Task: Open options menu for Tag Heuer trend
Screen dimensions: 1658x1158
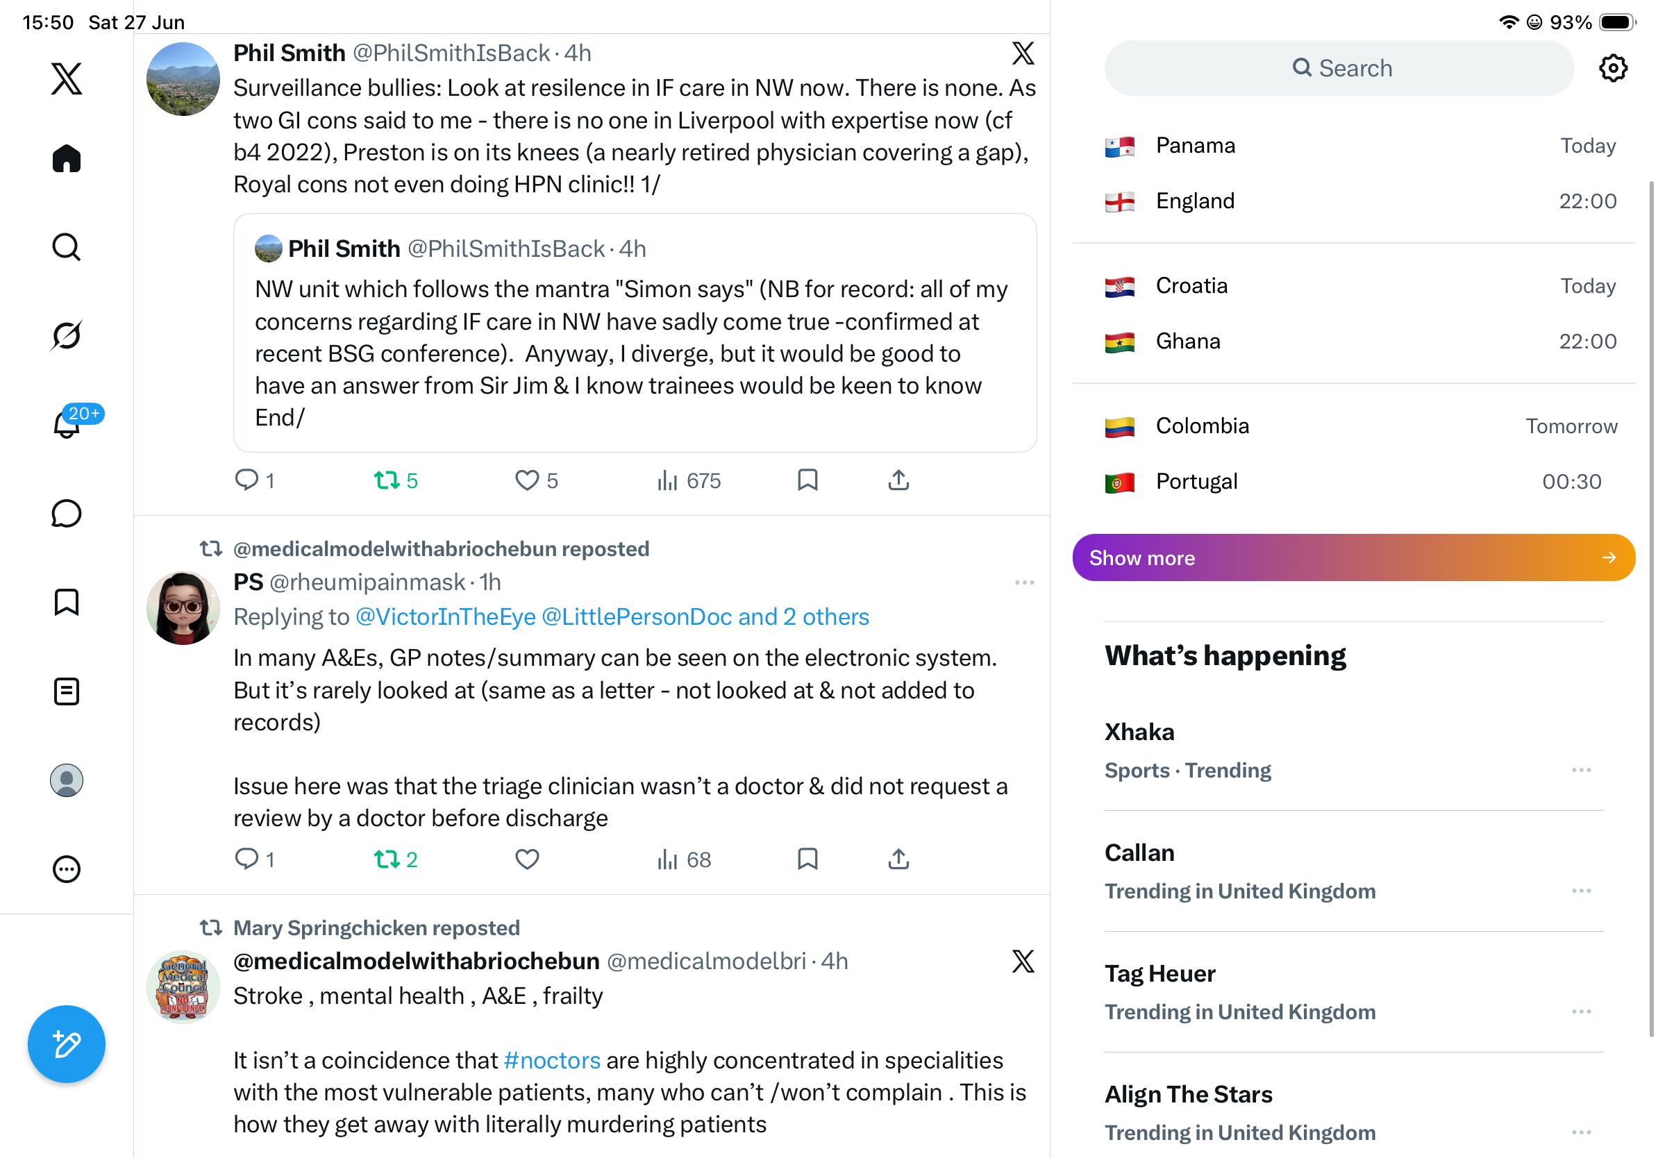Action: point(1581,1012)
